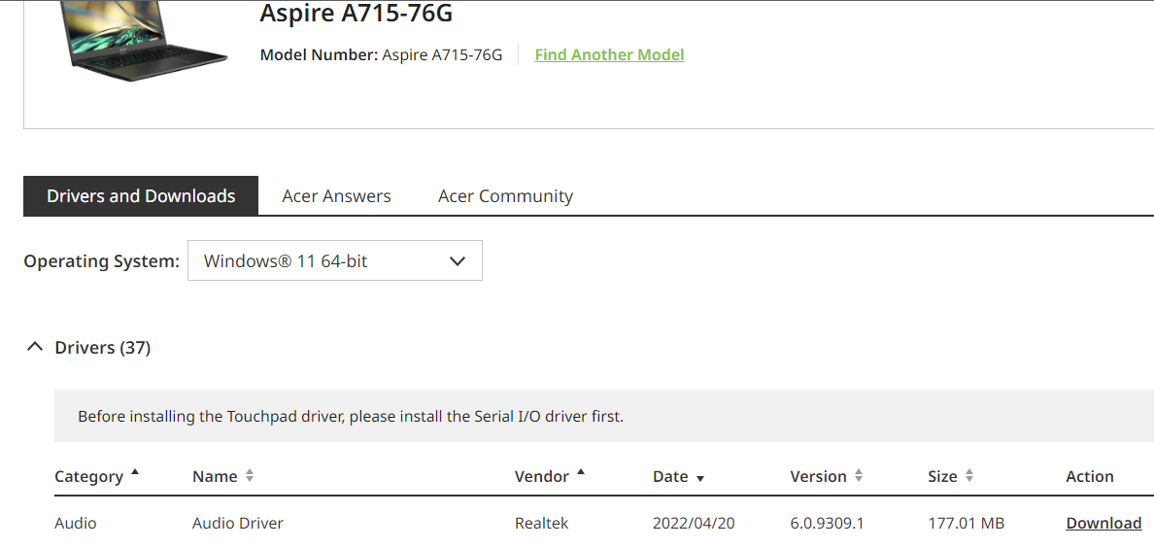Click the 2022/04/20 date value

[x=694, y=523]
